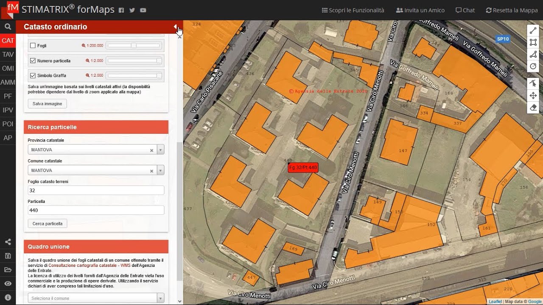Clear the Comune catastale MANTOVA selection
Screen dimensions: 543x305
(x=151, y=171)
